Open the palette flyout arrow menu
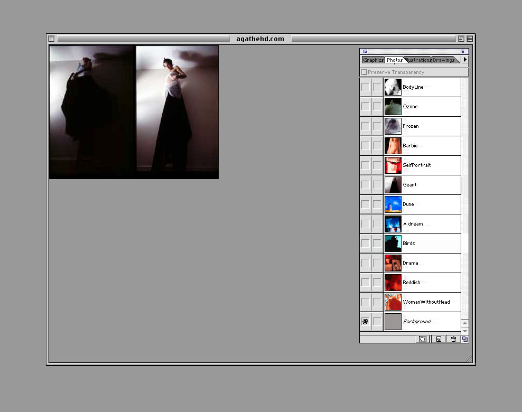The height and width of the screenshot is (412, 522). [465, 60]
